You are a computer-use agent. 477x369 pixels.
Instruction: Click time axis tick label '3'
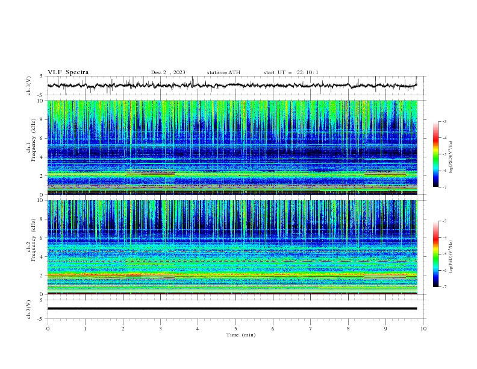click(x=160, y=329)
